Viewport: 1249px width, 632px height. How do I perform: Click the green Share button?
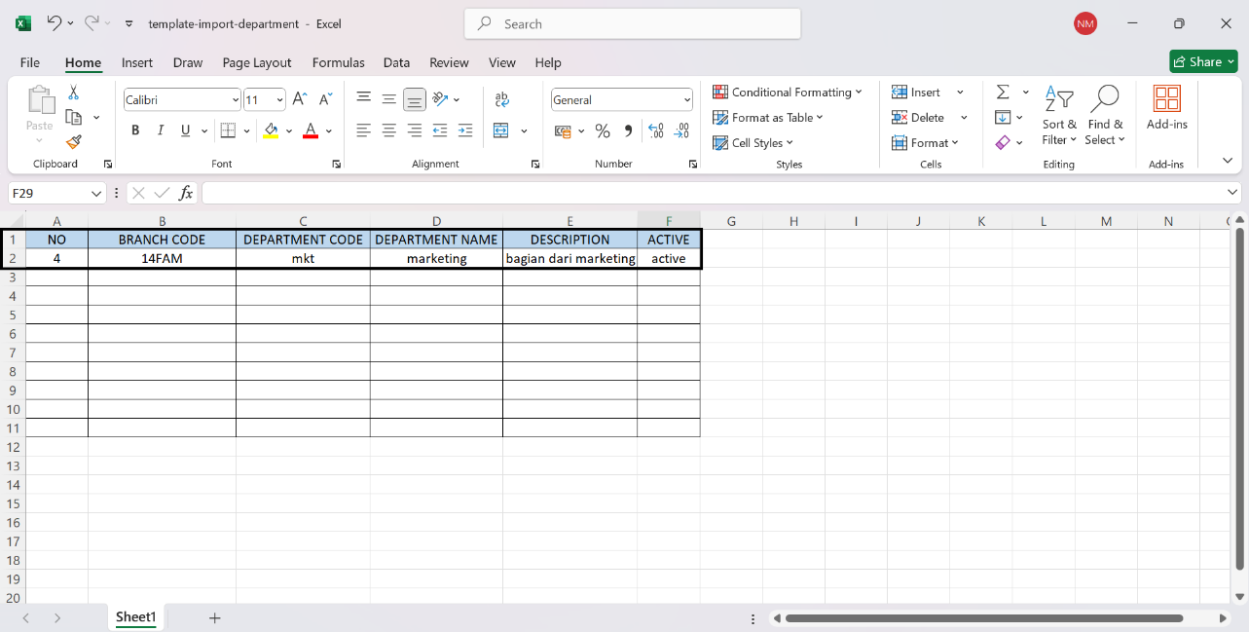click(x=1203, y=61)
